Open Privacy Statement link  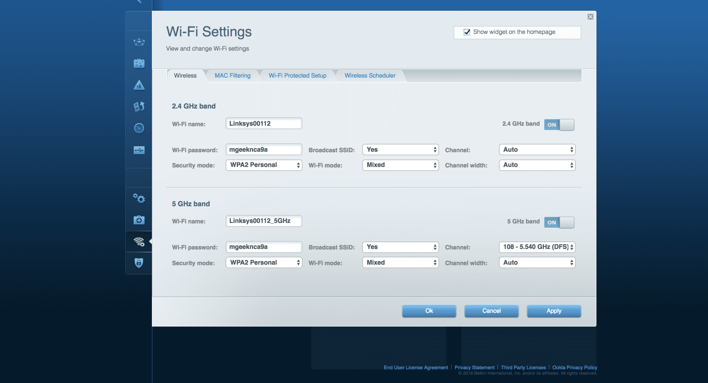tap(474, 367)
